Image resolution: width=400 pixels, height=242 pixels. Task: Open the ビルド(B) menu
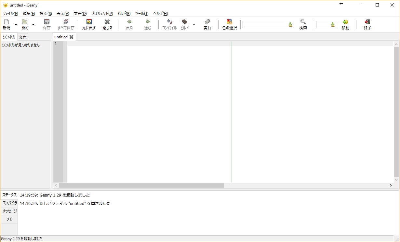(124, 14)
